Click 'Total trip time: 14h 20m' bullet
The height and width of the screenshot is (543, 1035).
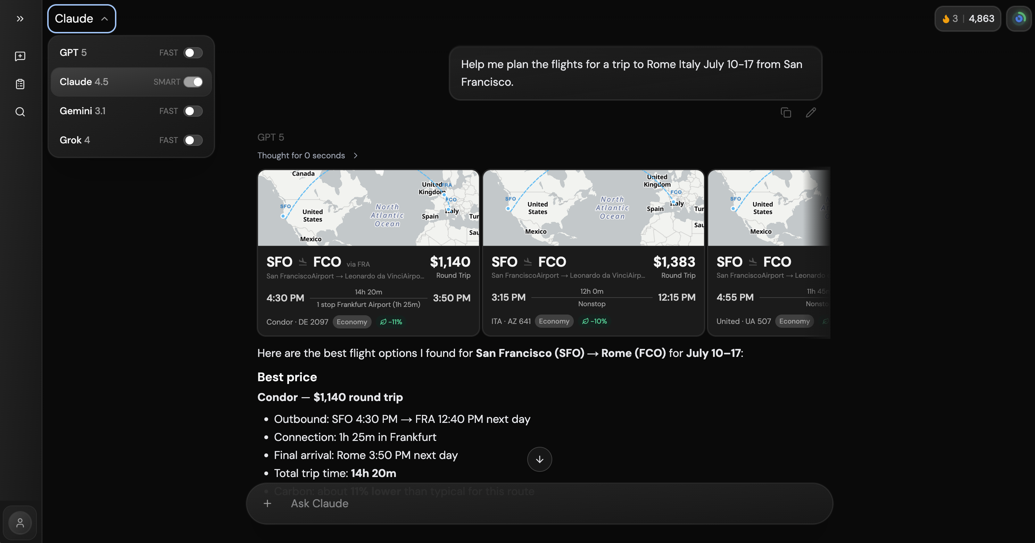335,473
